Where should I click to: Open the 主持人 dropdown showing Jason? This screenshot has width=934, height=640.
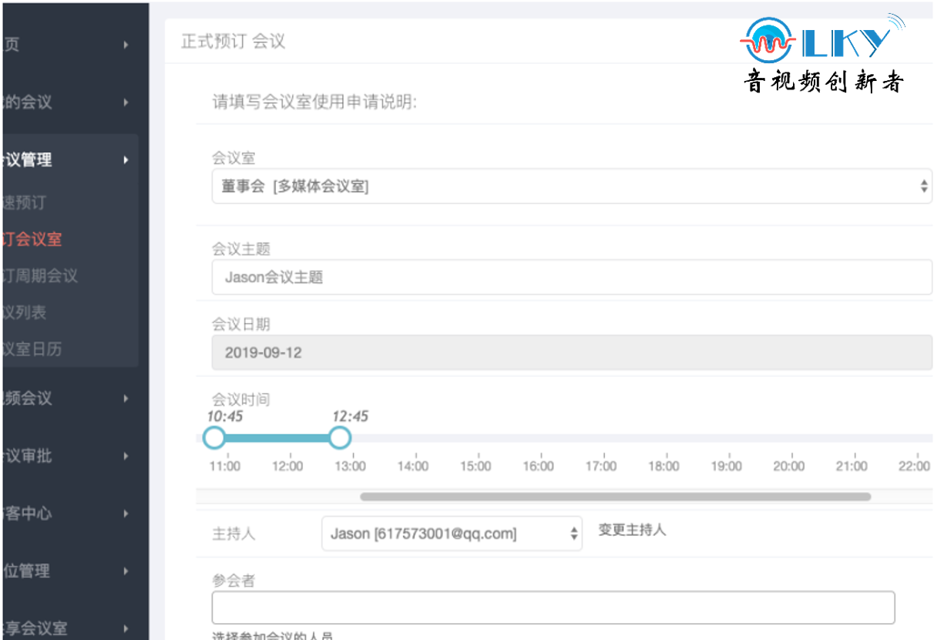[x=452, y=534]
